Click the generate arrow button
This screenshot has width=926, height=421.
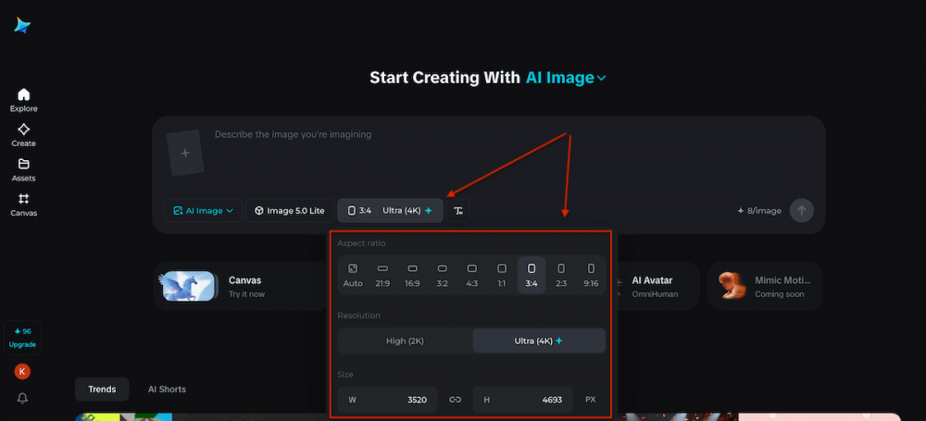click(801, 210)
